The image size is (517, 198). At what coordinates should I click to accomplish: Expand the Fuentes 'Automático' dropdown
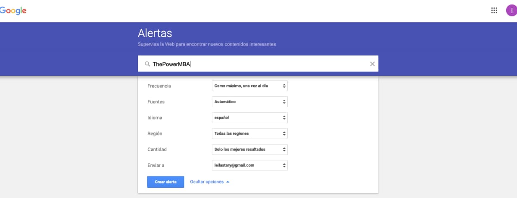(x=250, y=102)
